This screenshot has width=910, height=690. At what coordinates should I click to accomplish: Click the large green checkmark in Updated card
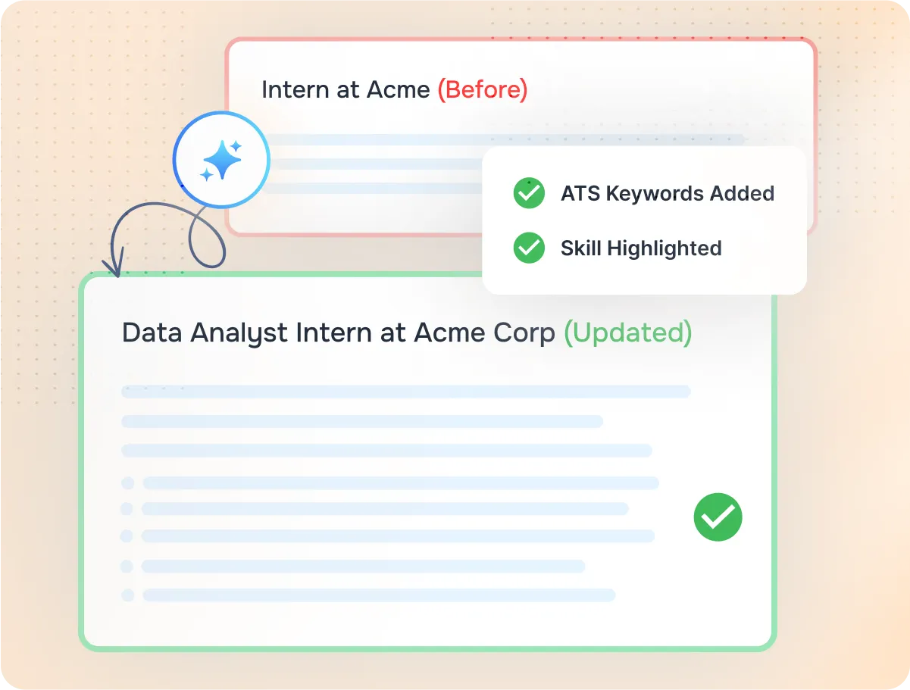tap(718, 517)
